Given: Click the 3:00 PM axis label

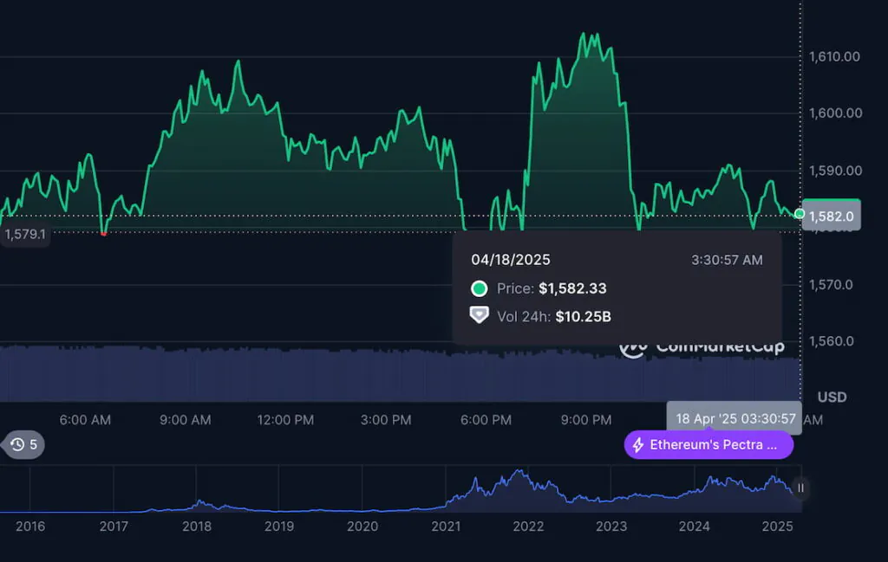Looking at the screenshot, I should [x=386, y=420].
